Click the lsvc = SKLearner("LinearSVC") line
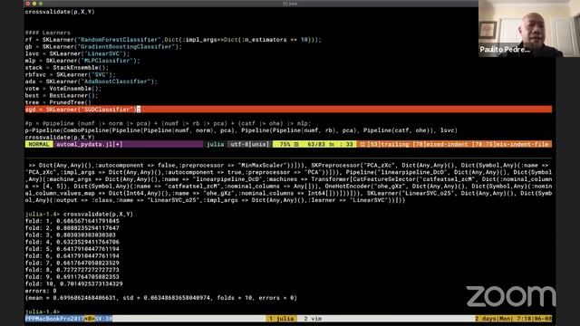Viewport: 580px width, 326px height. point(77,53)
